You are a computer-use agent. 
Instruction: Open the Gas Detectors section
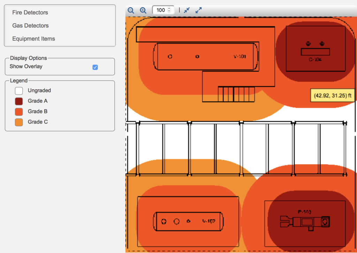coord(30,26)
